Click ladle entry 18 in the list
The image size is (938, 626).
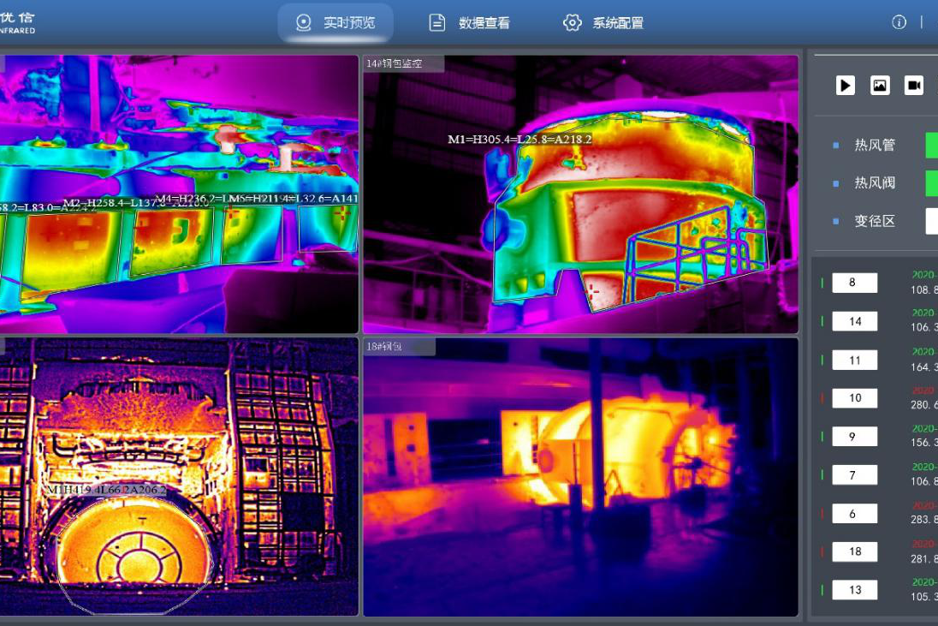854,551
